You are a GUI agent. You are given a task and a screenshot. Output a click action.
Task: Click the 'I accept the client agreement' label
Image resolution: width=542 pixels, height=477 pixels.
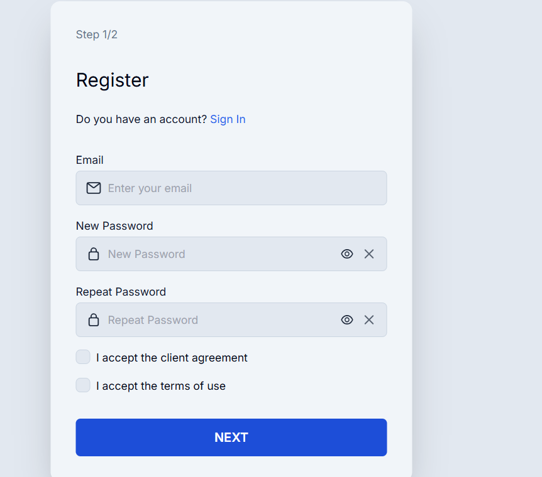click(x=172, y=358)
